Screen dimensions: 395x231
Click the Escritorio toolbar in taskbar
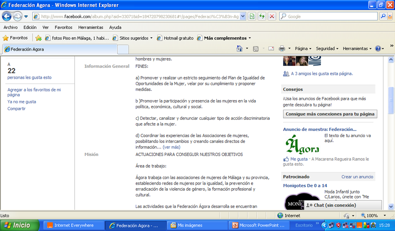(x=304, y=225)
